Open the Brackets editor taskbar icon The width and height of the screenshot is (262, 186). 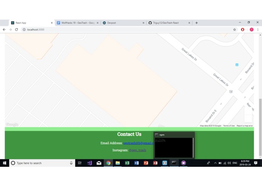(x=165, y=163)
